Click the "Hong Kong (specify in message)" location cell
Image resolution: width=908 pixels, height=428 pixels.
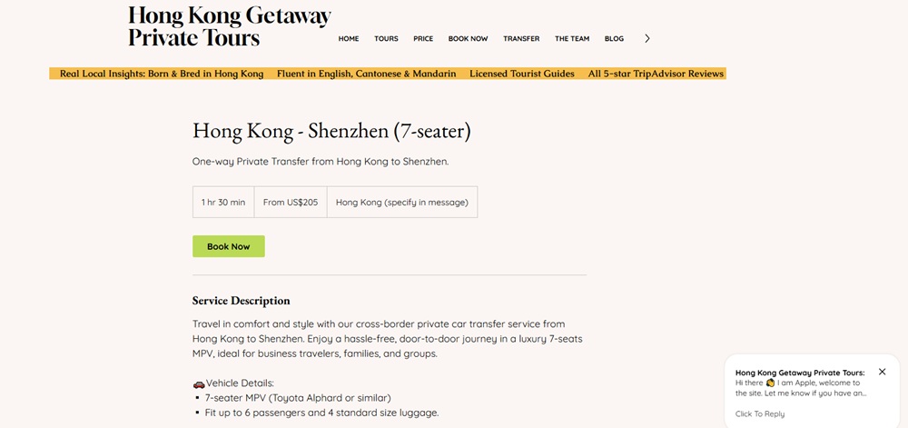[401, 203]
